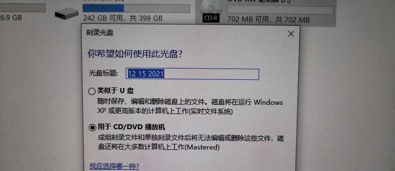The height and width of the screenshot is (171, 395).
Task: Select the hard drive icon beside 399 GB disk
Action: point(67,13)
